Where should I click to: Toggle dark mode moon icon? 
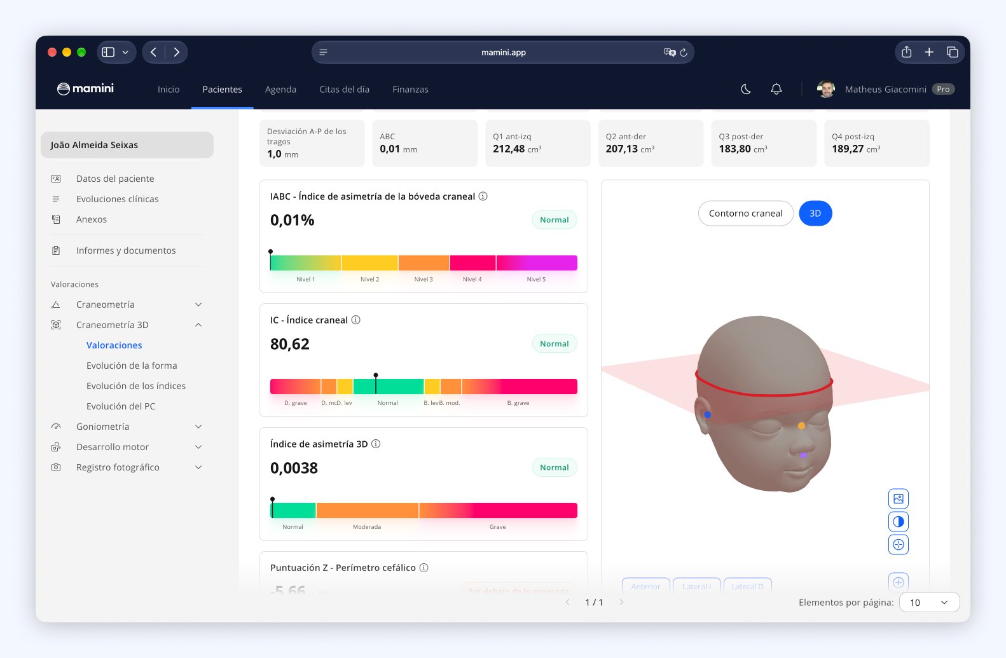[746, 89]
